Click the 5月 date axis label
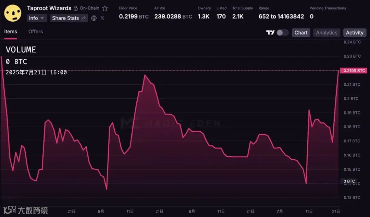The width and height of the screenshot is (370, 217). pos(101,211)
